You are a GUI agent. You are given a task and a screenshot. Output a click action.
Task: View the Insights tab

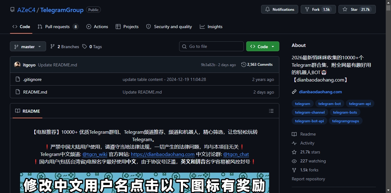click(x=211, y=27)
